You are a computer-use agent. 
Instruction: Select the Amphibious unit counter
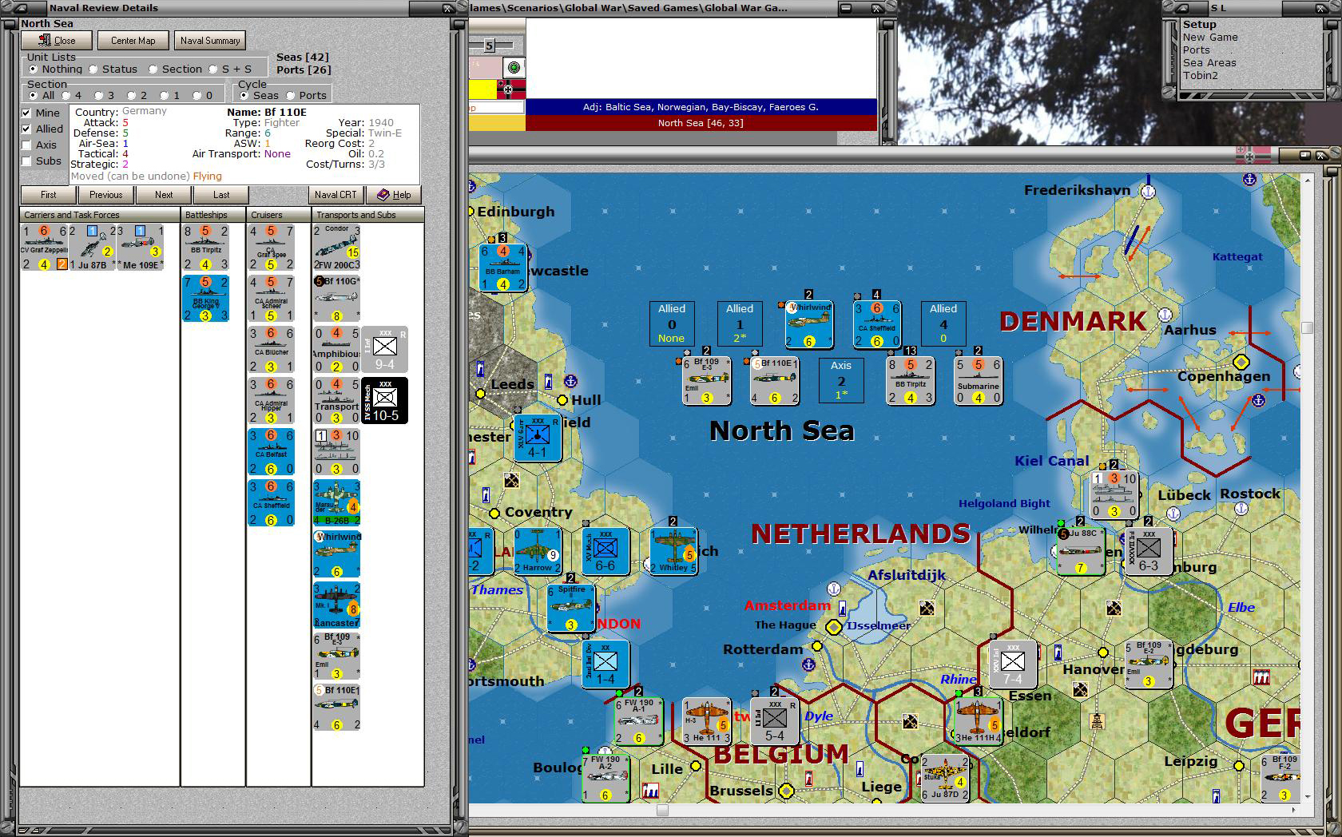pos(337,350)
